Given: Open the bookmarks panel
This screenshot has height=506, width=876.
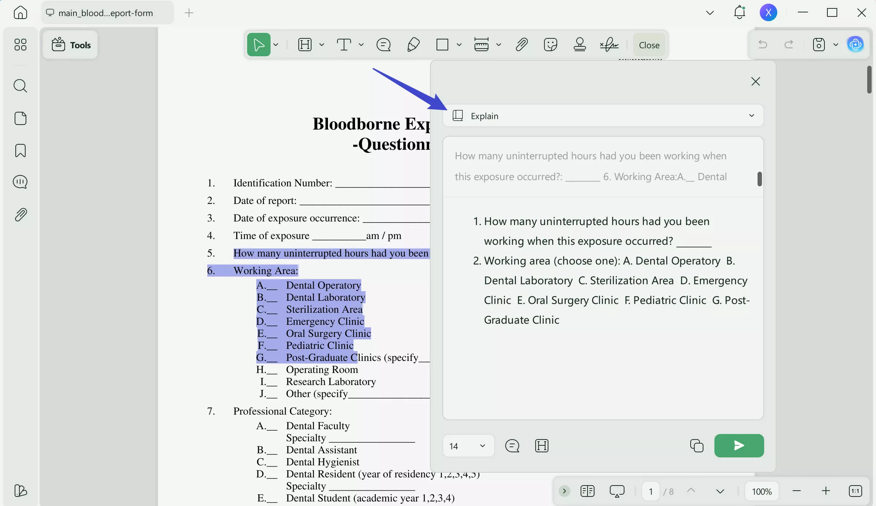Looking at the screenshot, I should (20, 151).
